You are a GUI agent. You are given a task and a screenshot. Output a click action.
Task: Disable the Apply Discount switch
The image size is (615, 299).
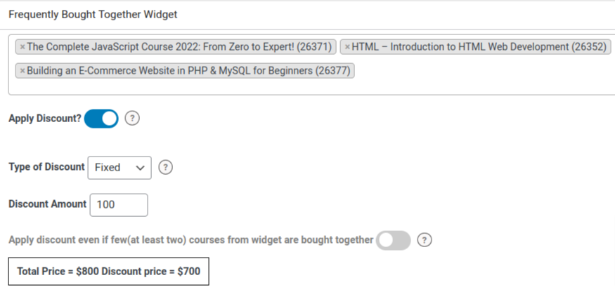101,119
